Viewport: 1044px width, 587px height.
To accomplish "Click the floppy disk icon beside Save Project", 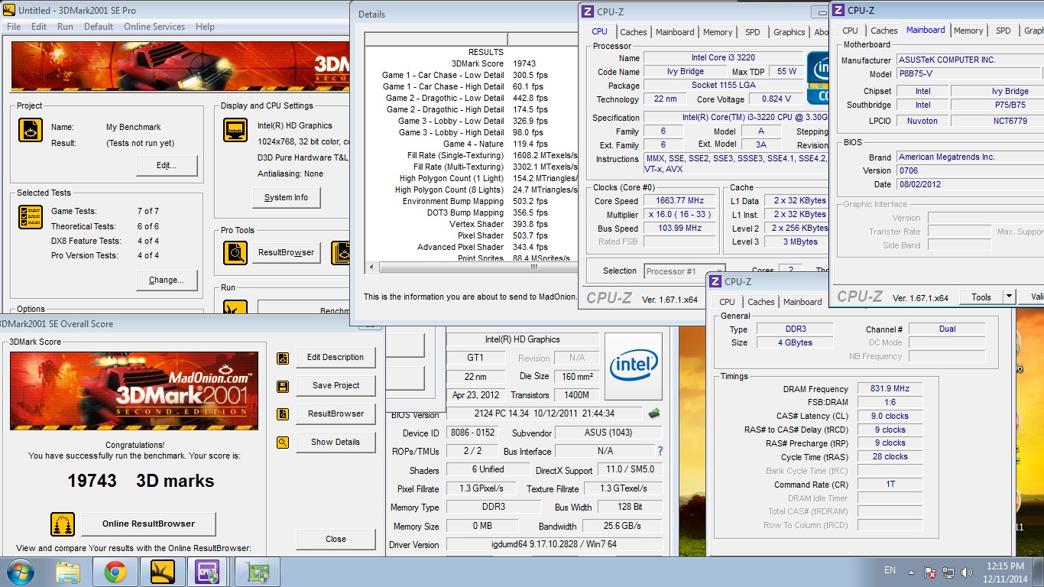I will tap(283, 386).
